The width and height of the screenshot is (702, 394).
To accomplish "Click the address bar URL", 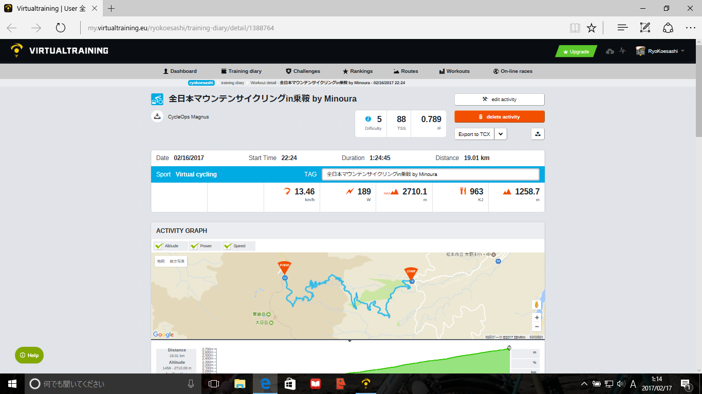I will tap(180, 28).
